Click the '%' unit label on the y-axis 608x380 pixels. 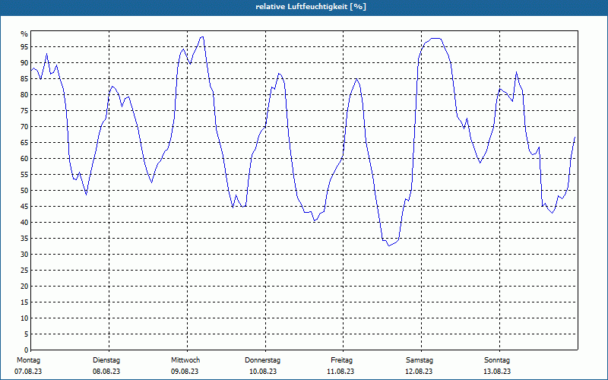tap(24, 34)
